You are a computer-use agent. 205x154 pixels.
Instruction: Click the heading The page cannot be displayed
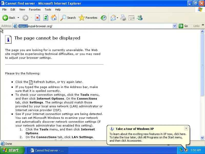pos(47,38)
